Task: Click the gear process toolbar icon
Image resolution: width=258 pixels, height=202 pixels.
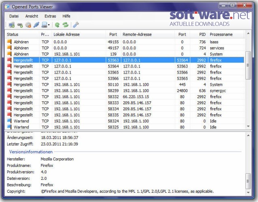Action: point(28,25)
